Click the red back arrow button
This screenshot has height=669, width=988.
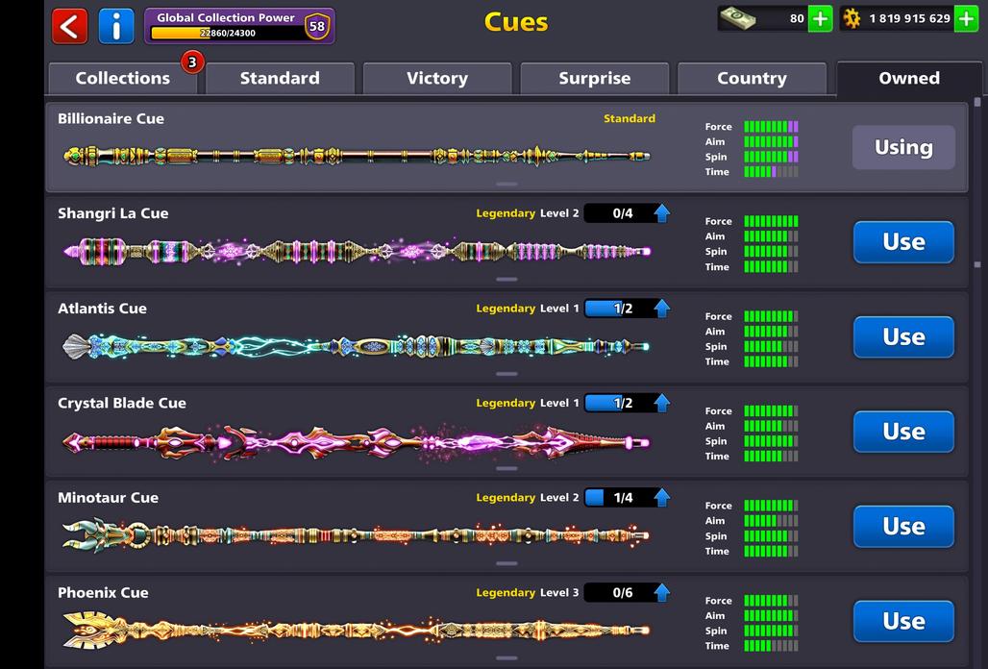click(x=69, y=26)
